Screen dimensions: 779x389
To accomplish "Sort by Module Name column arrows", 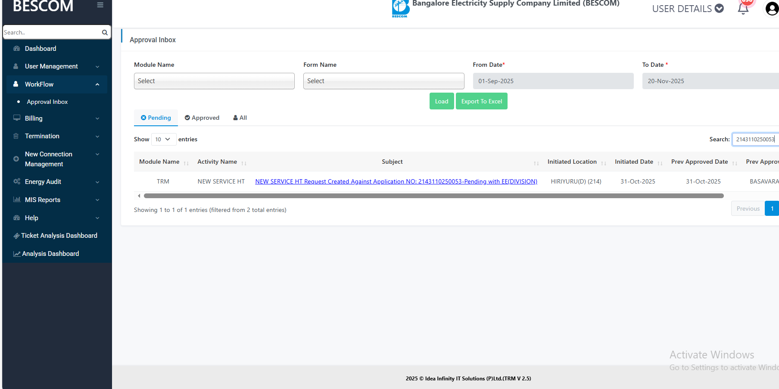I will pyautogui.click(x=186, y=163).
